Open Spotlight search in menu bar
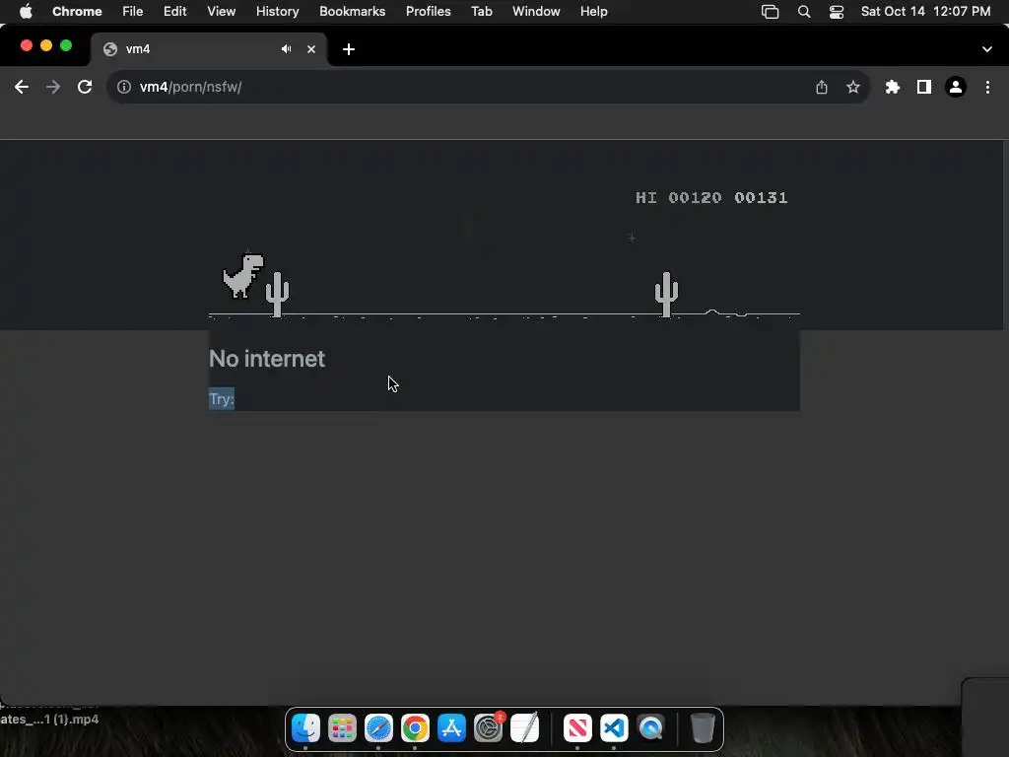1009x757 pixels. point(804,12)
